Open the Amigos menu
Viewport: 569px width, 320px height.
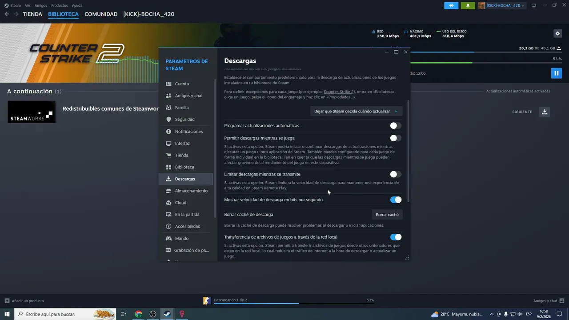click(x=41, y=5)
